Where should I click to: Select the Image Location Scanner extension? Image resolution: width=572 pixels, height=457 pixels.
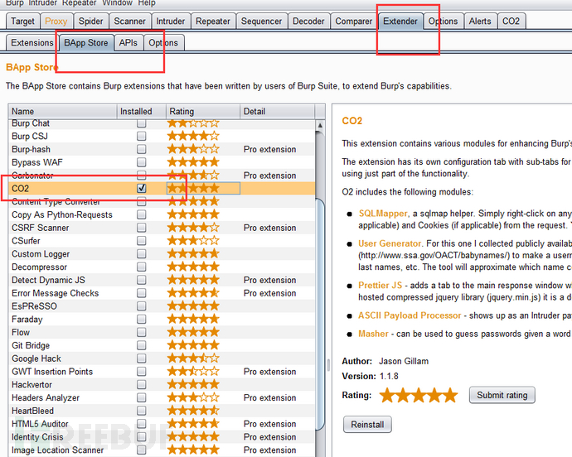[162, 450]
